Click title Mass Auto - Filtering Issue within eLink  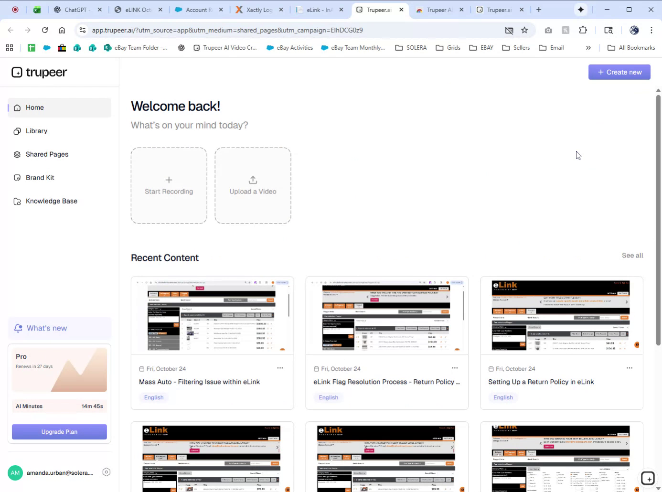click(x=199, y=382)
